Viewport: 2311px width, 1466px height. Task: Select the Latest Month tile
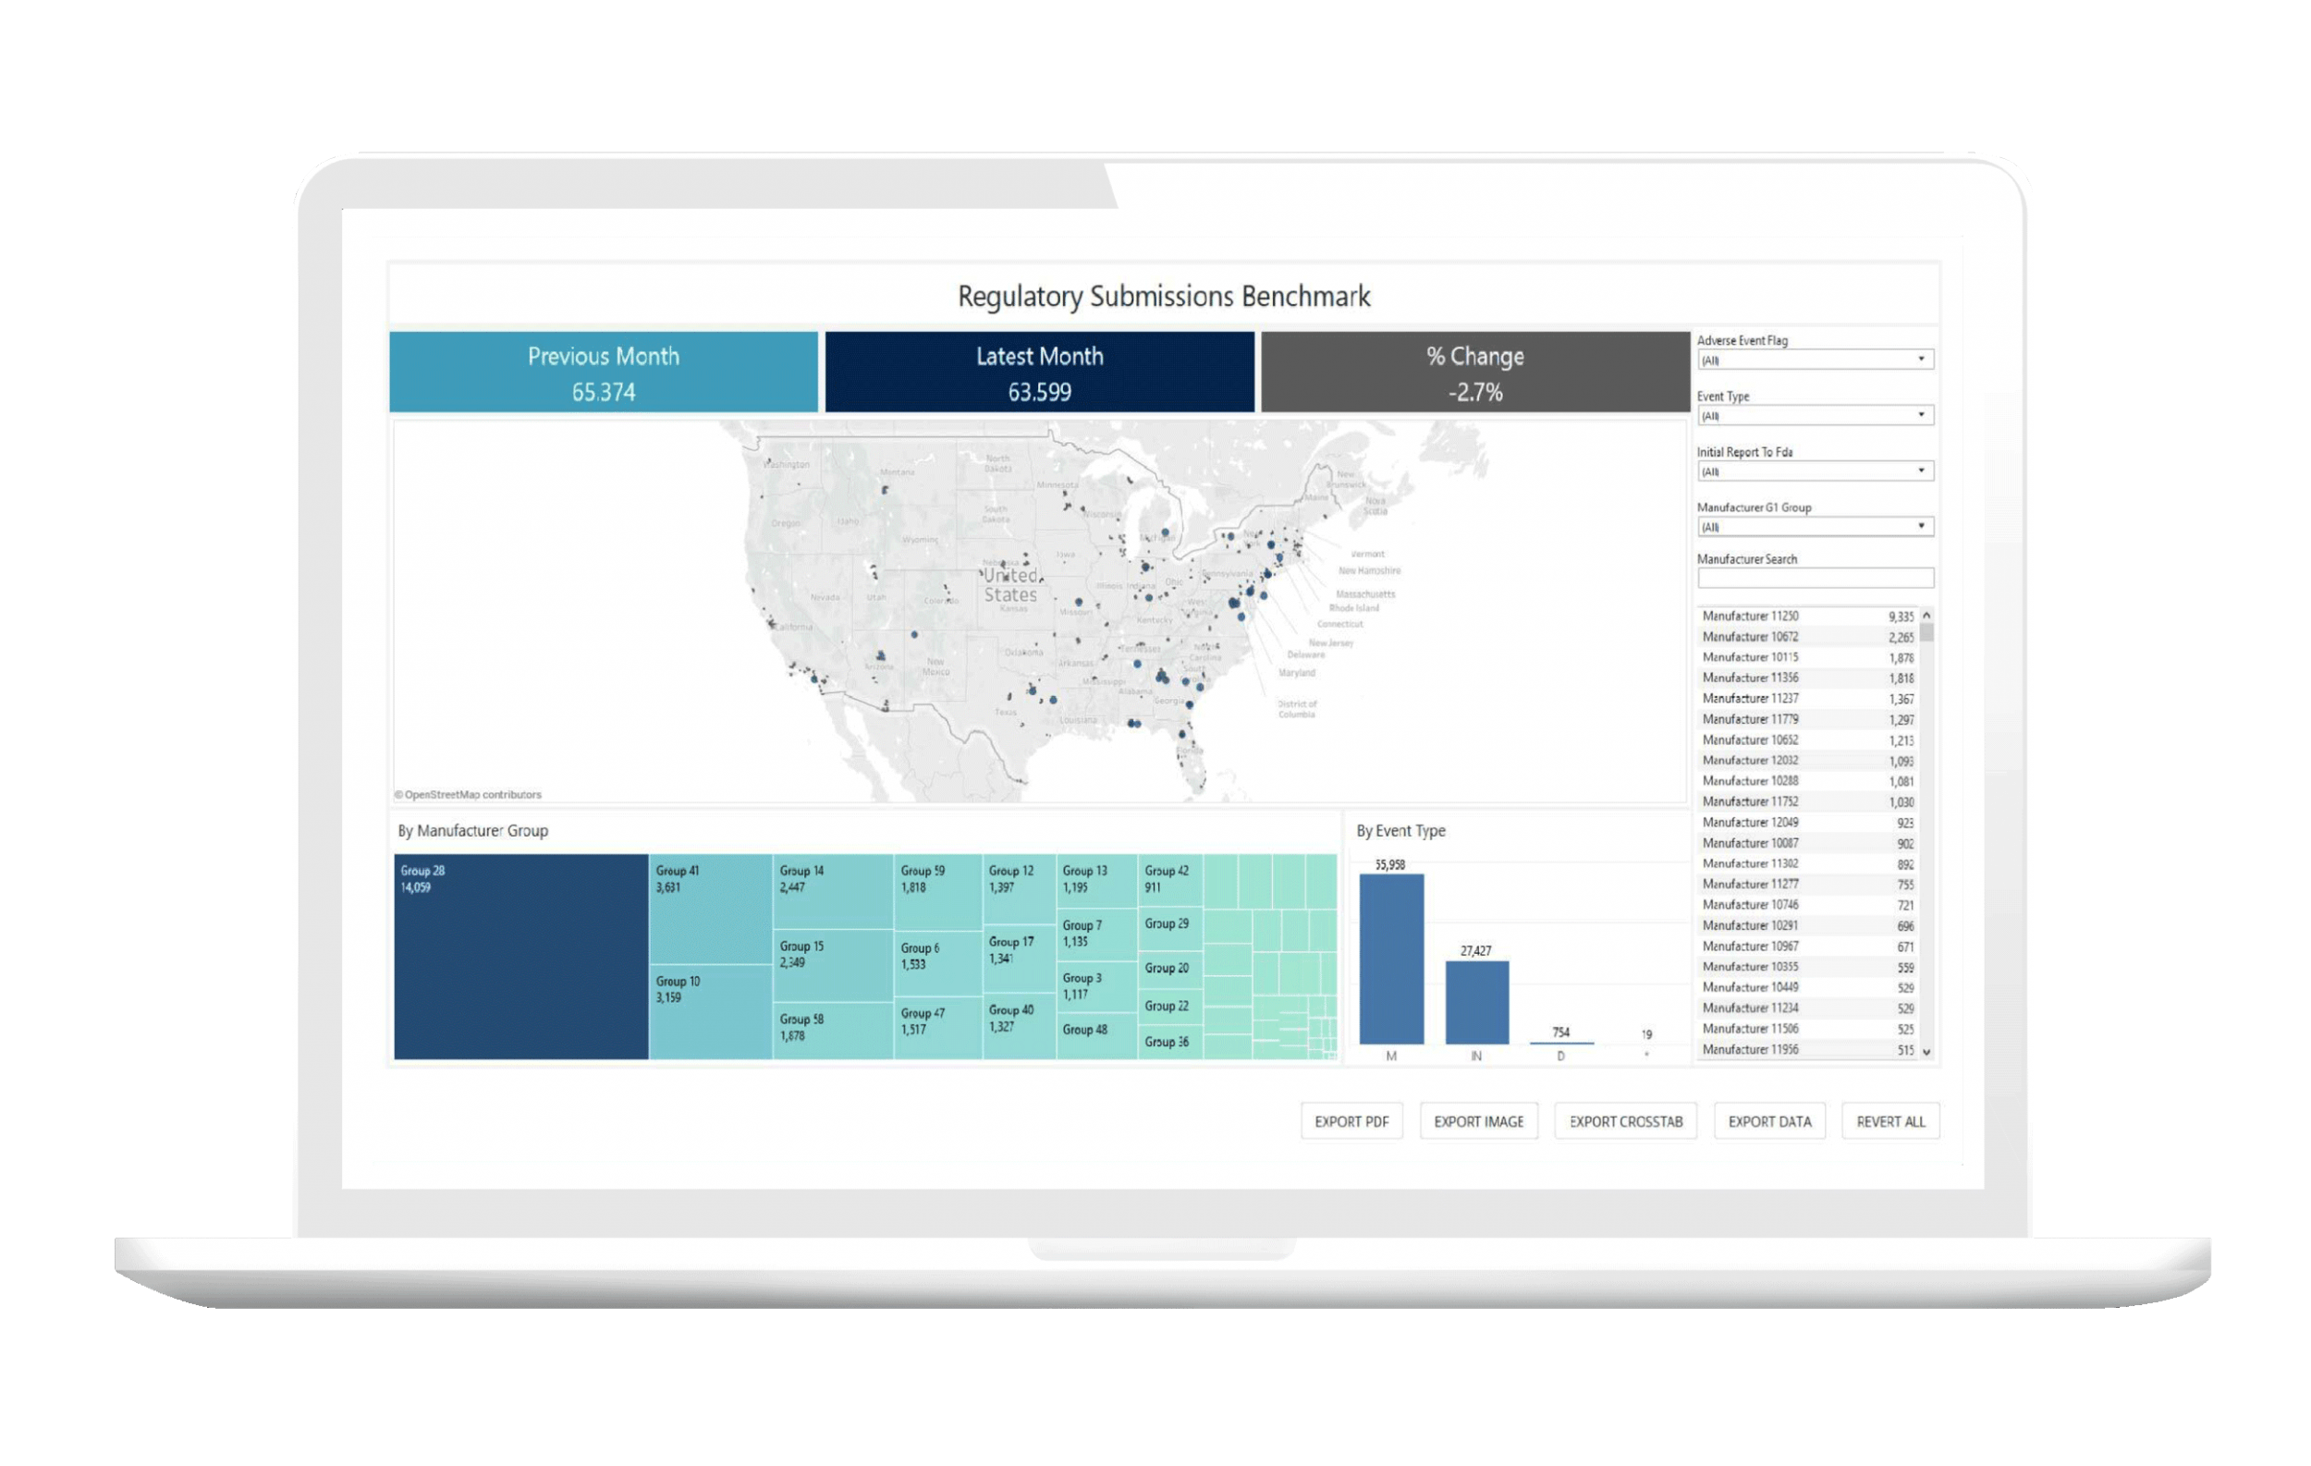click(1039, 373)
